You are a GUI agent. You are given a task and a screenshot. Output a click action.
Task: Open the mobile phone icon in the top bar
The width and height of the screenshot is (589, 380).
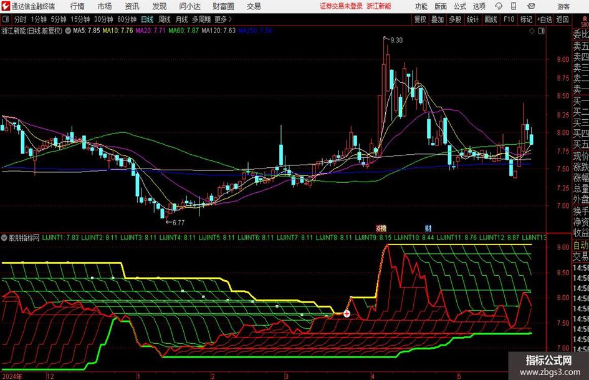click(x=514, y=6)
